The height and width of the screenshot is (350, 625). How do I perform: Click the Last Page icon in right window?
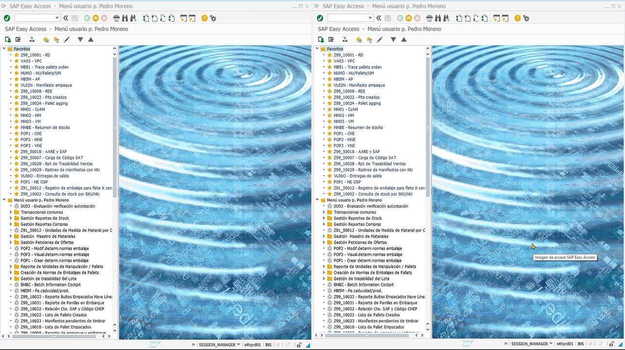coord(484,18)
